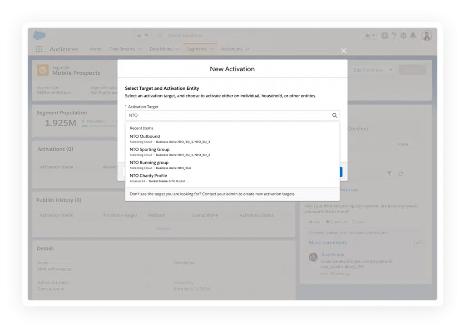Click the Platform column header
The width and height of the screenshot is (465, 328).
[157, 215]
